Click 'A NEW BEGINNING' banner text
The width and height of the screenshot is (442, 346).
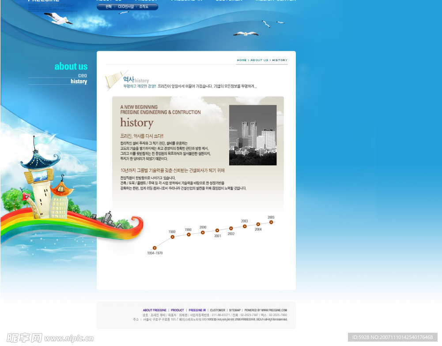(x=139, y=107)
